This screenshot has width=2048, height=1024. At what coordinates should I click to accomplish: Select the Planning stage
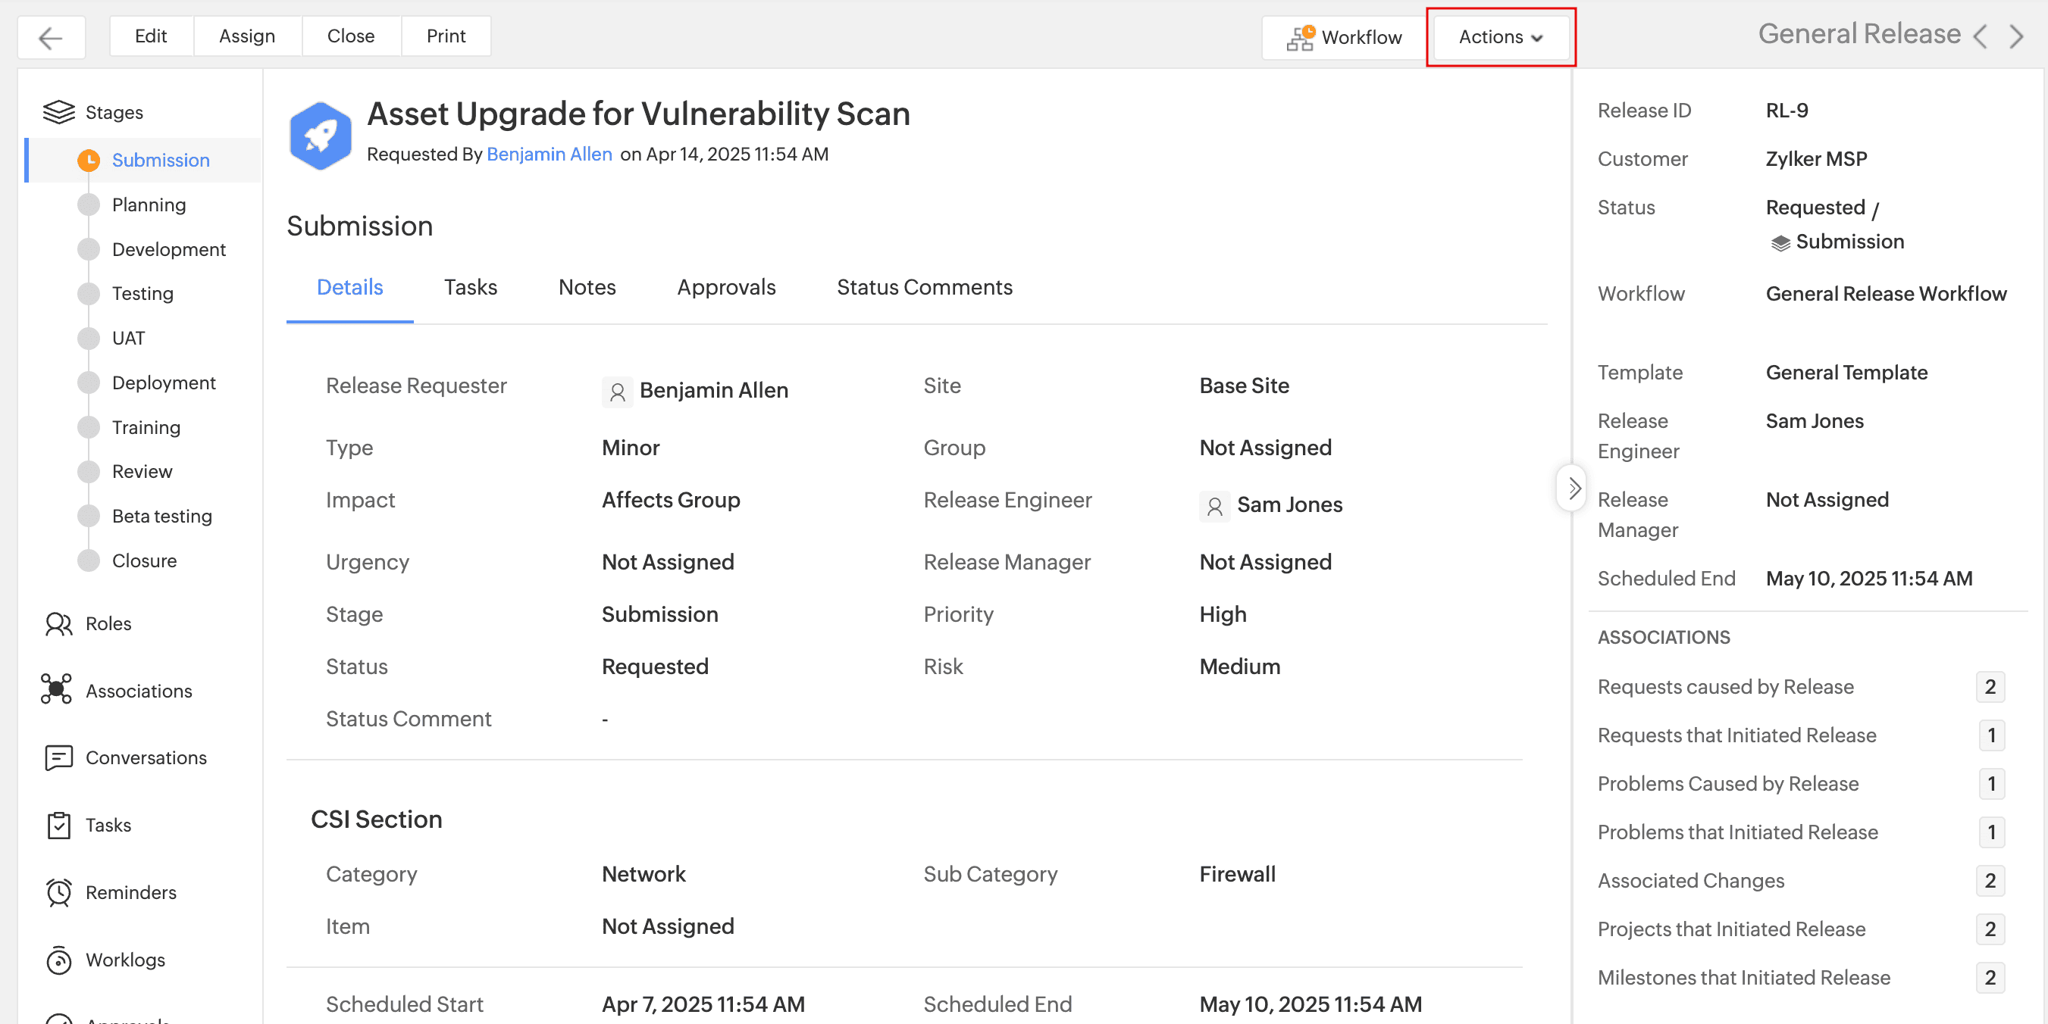click(149, 205)
